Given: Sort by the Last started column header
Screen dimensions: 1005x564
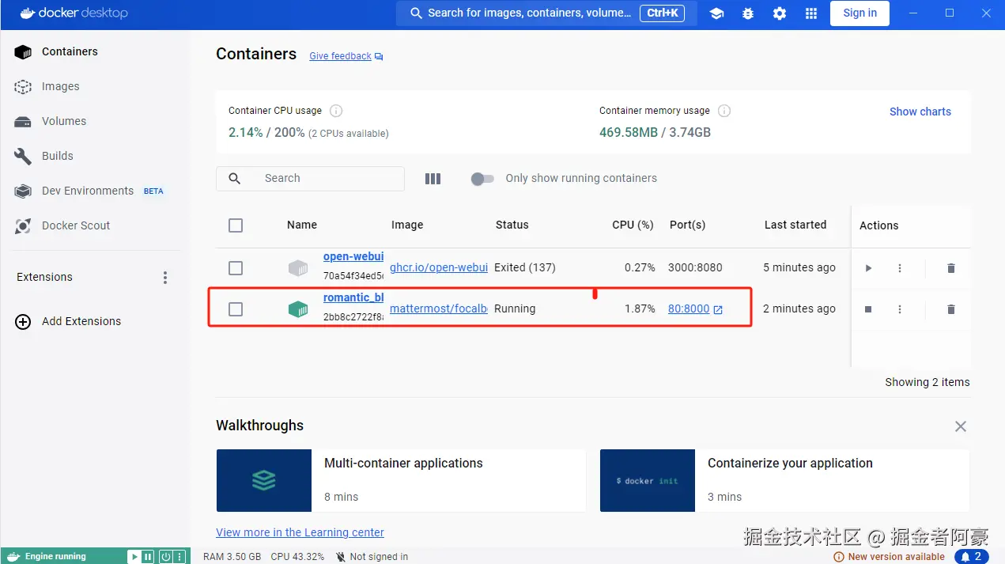Looking at the screenshot, I should pyautogui.click(x=795, y=225).
